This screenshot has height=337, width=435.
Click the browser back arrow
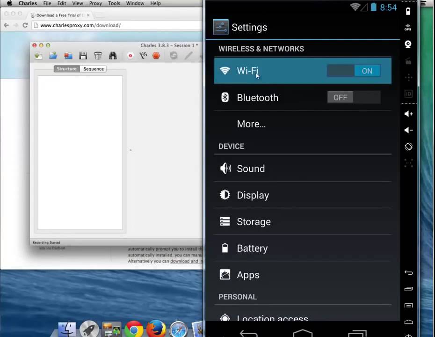(x=7, y=25)
